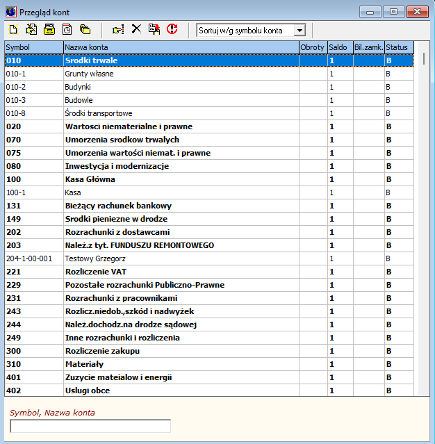Select Rozlicz.niedob.,szkód i nadwyżek row
Image resolution: width=435 pixels, height=444 pixels.
coord(209,311)
